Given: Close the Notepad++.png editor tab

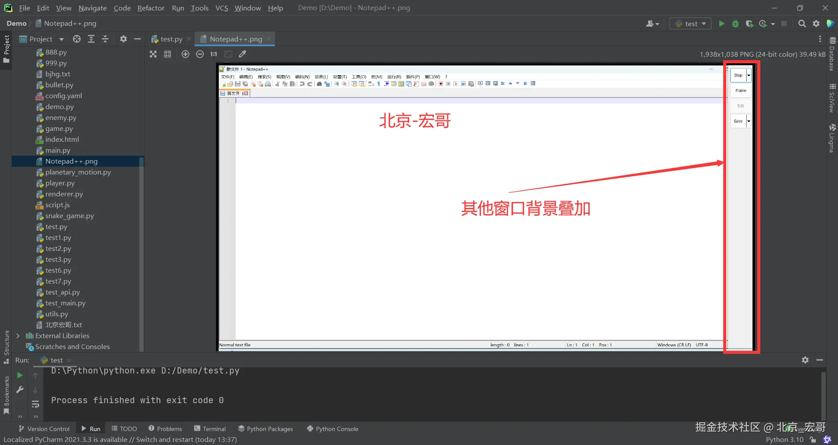Looking at the screenshot, I should click(268, 39).
